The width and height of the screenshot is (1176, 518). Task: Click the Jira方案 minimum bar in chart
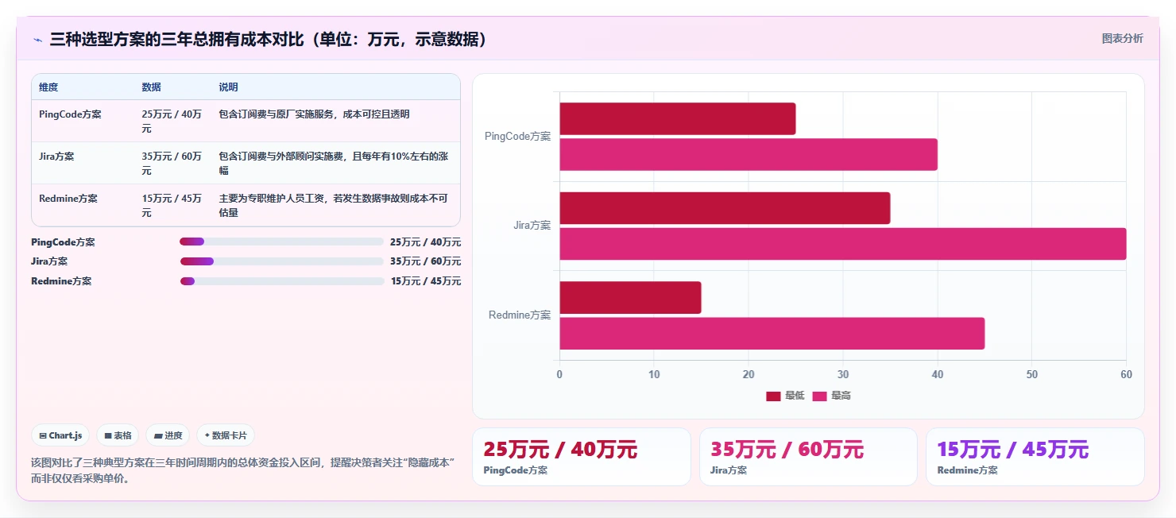pos(725,208)
